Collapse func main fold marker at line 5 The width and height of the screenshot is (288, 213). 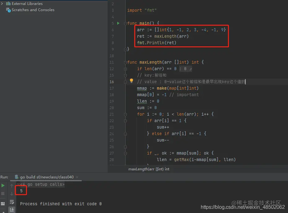coord(125,23)
